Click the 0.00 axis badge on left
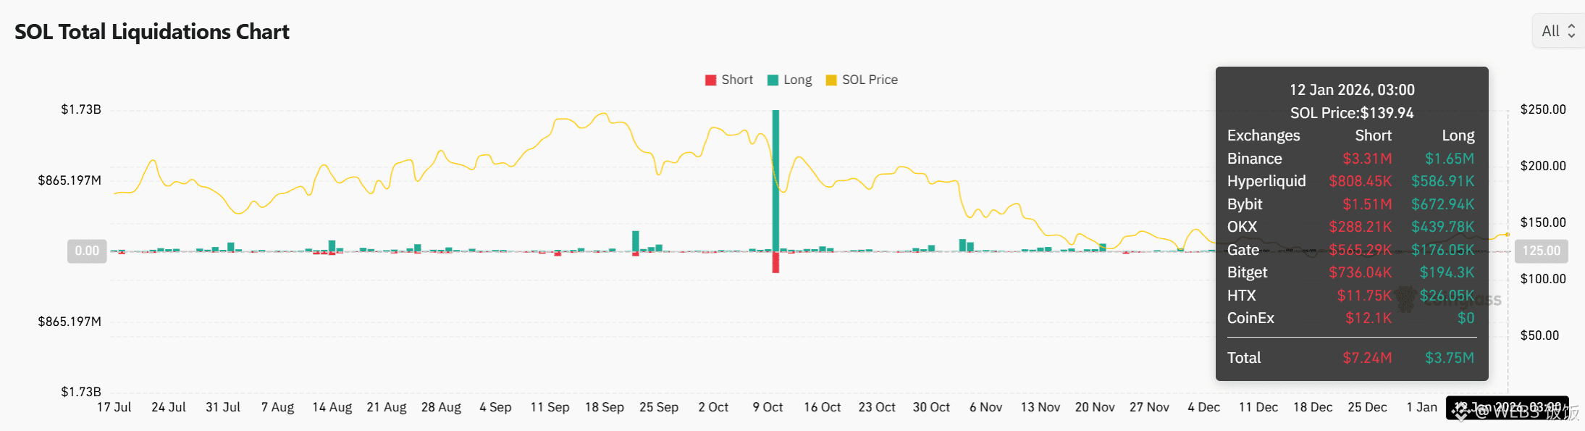Screen dimensions: 1585x431 pyautogui.click(x=87, y=251)
